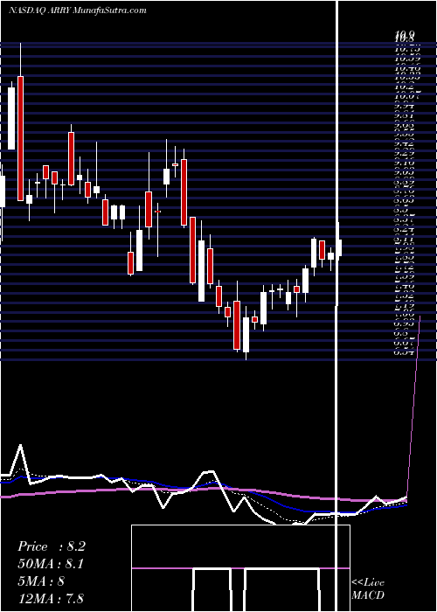437x612 pixels.
Task: Click the 9.42 price axis label
Action: (404, 143)
